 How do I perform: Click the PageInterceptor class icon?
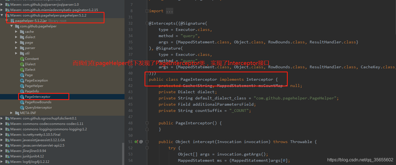coord(22,97)
